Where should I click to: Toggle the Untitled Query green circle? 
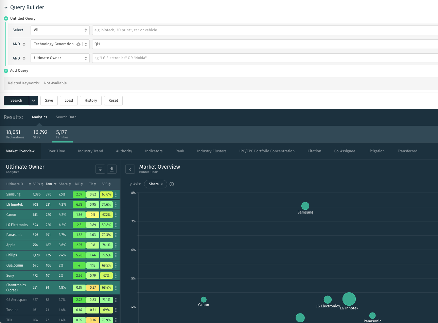(x=6, y=19)
